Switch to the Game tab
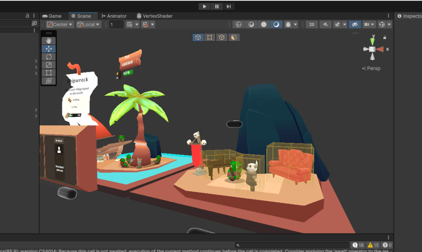422x252 pixels. click(x=52, y=16)
